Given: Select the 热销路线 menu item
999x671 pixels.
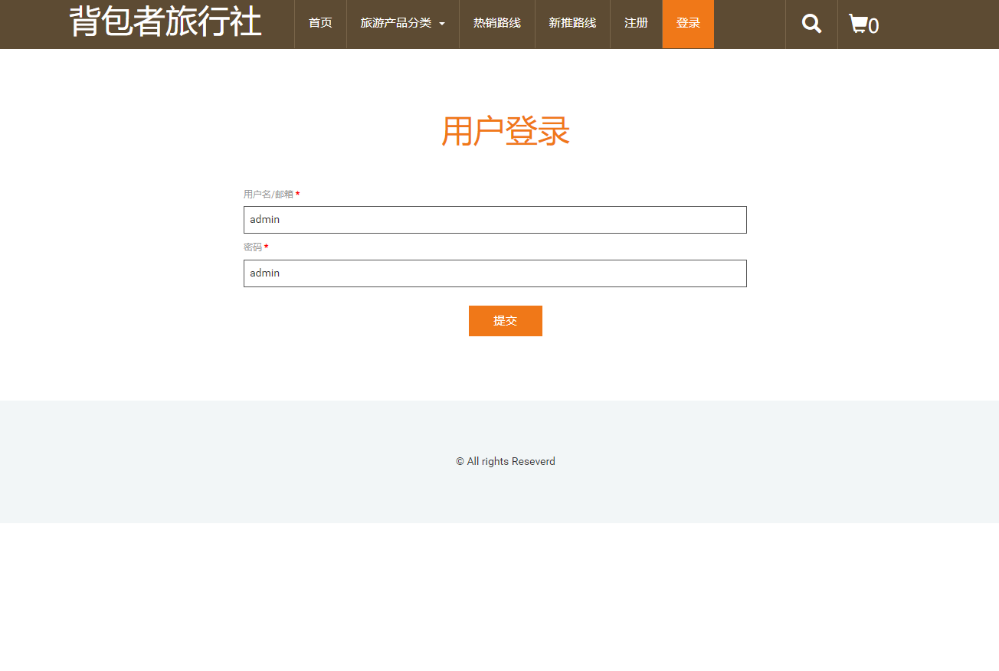Looking at the screenshot, I should click(x=496, y=24).
